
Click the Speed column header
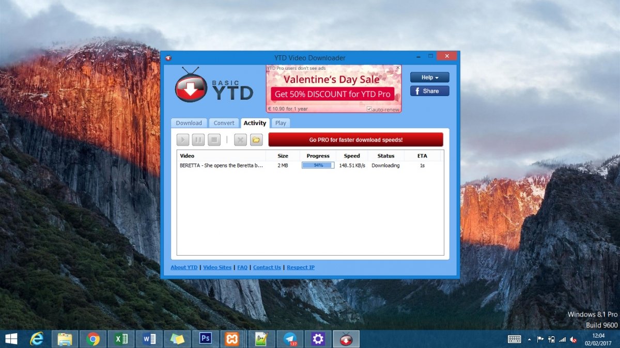tap(352, 155)
